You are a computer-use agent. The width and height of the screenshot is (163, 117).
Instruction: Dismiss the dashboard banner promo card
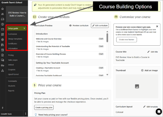click(x=157, y=26)
